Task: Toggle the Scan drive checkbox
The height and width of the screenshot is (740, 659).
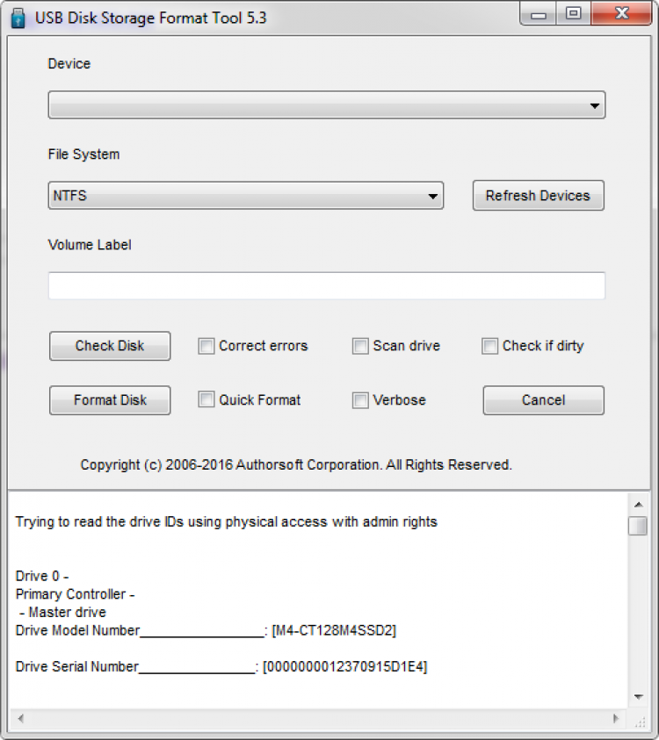Action: pyautogui.click(x=360, y=346)
